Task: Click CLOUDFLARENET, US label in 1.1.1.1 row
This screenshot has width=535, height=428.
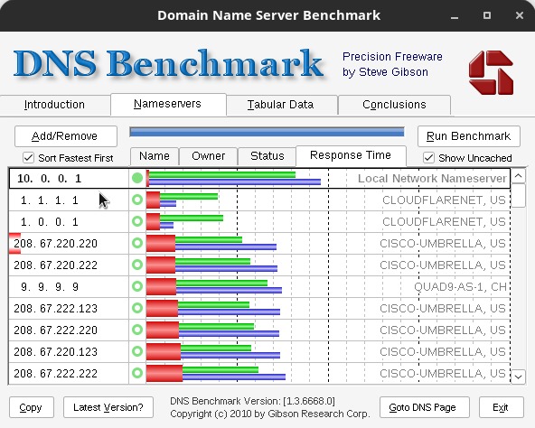Action: pos(444,200)
